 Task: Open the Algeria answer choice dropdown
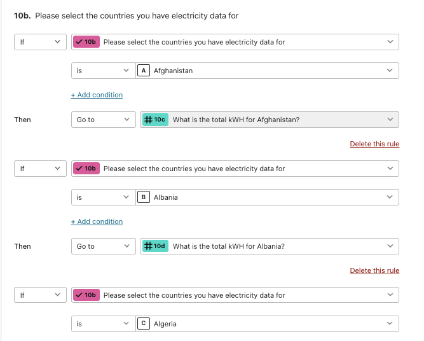pos(267,324)
